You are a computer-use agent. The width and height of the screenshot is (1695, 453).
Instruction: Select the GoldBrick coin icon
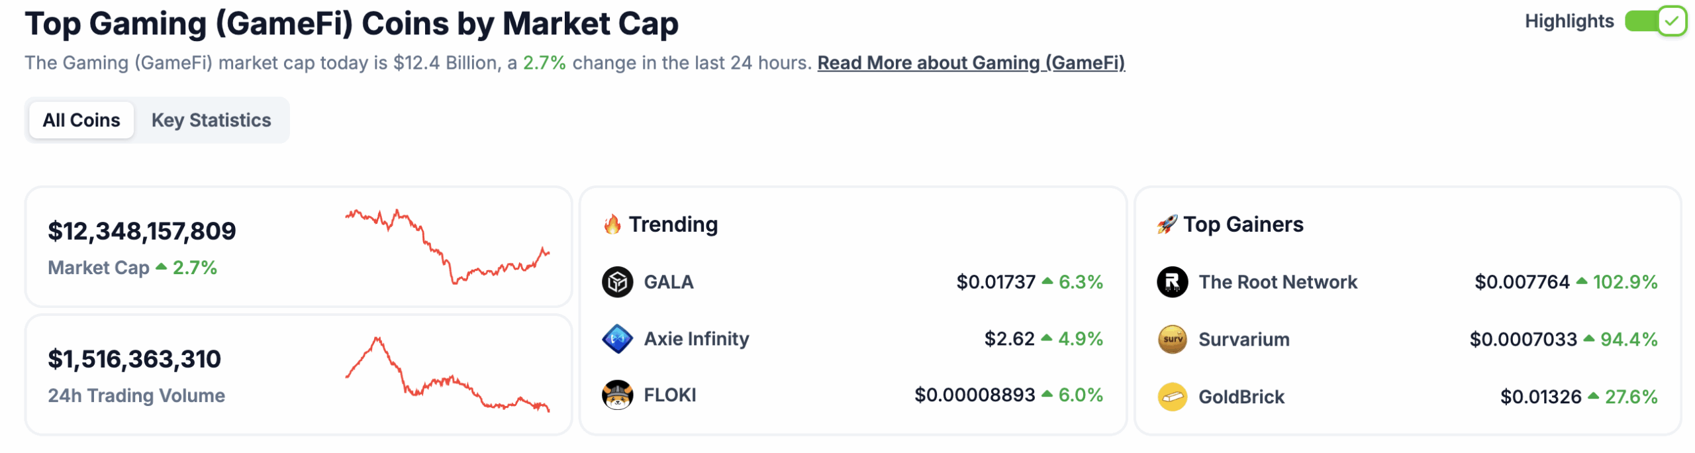(1173, 396)
